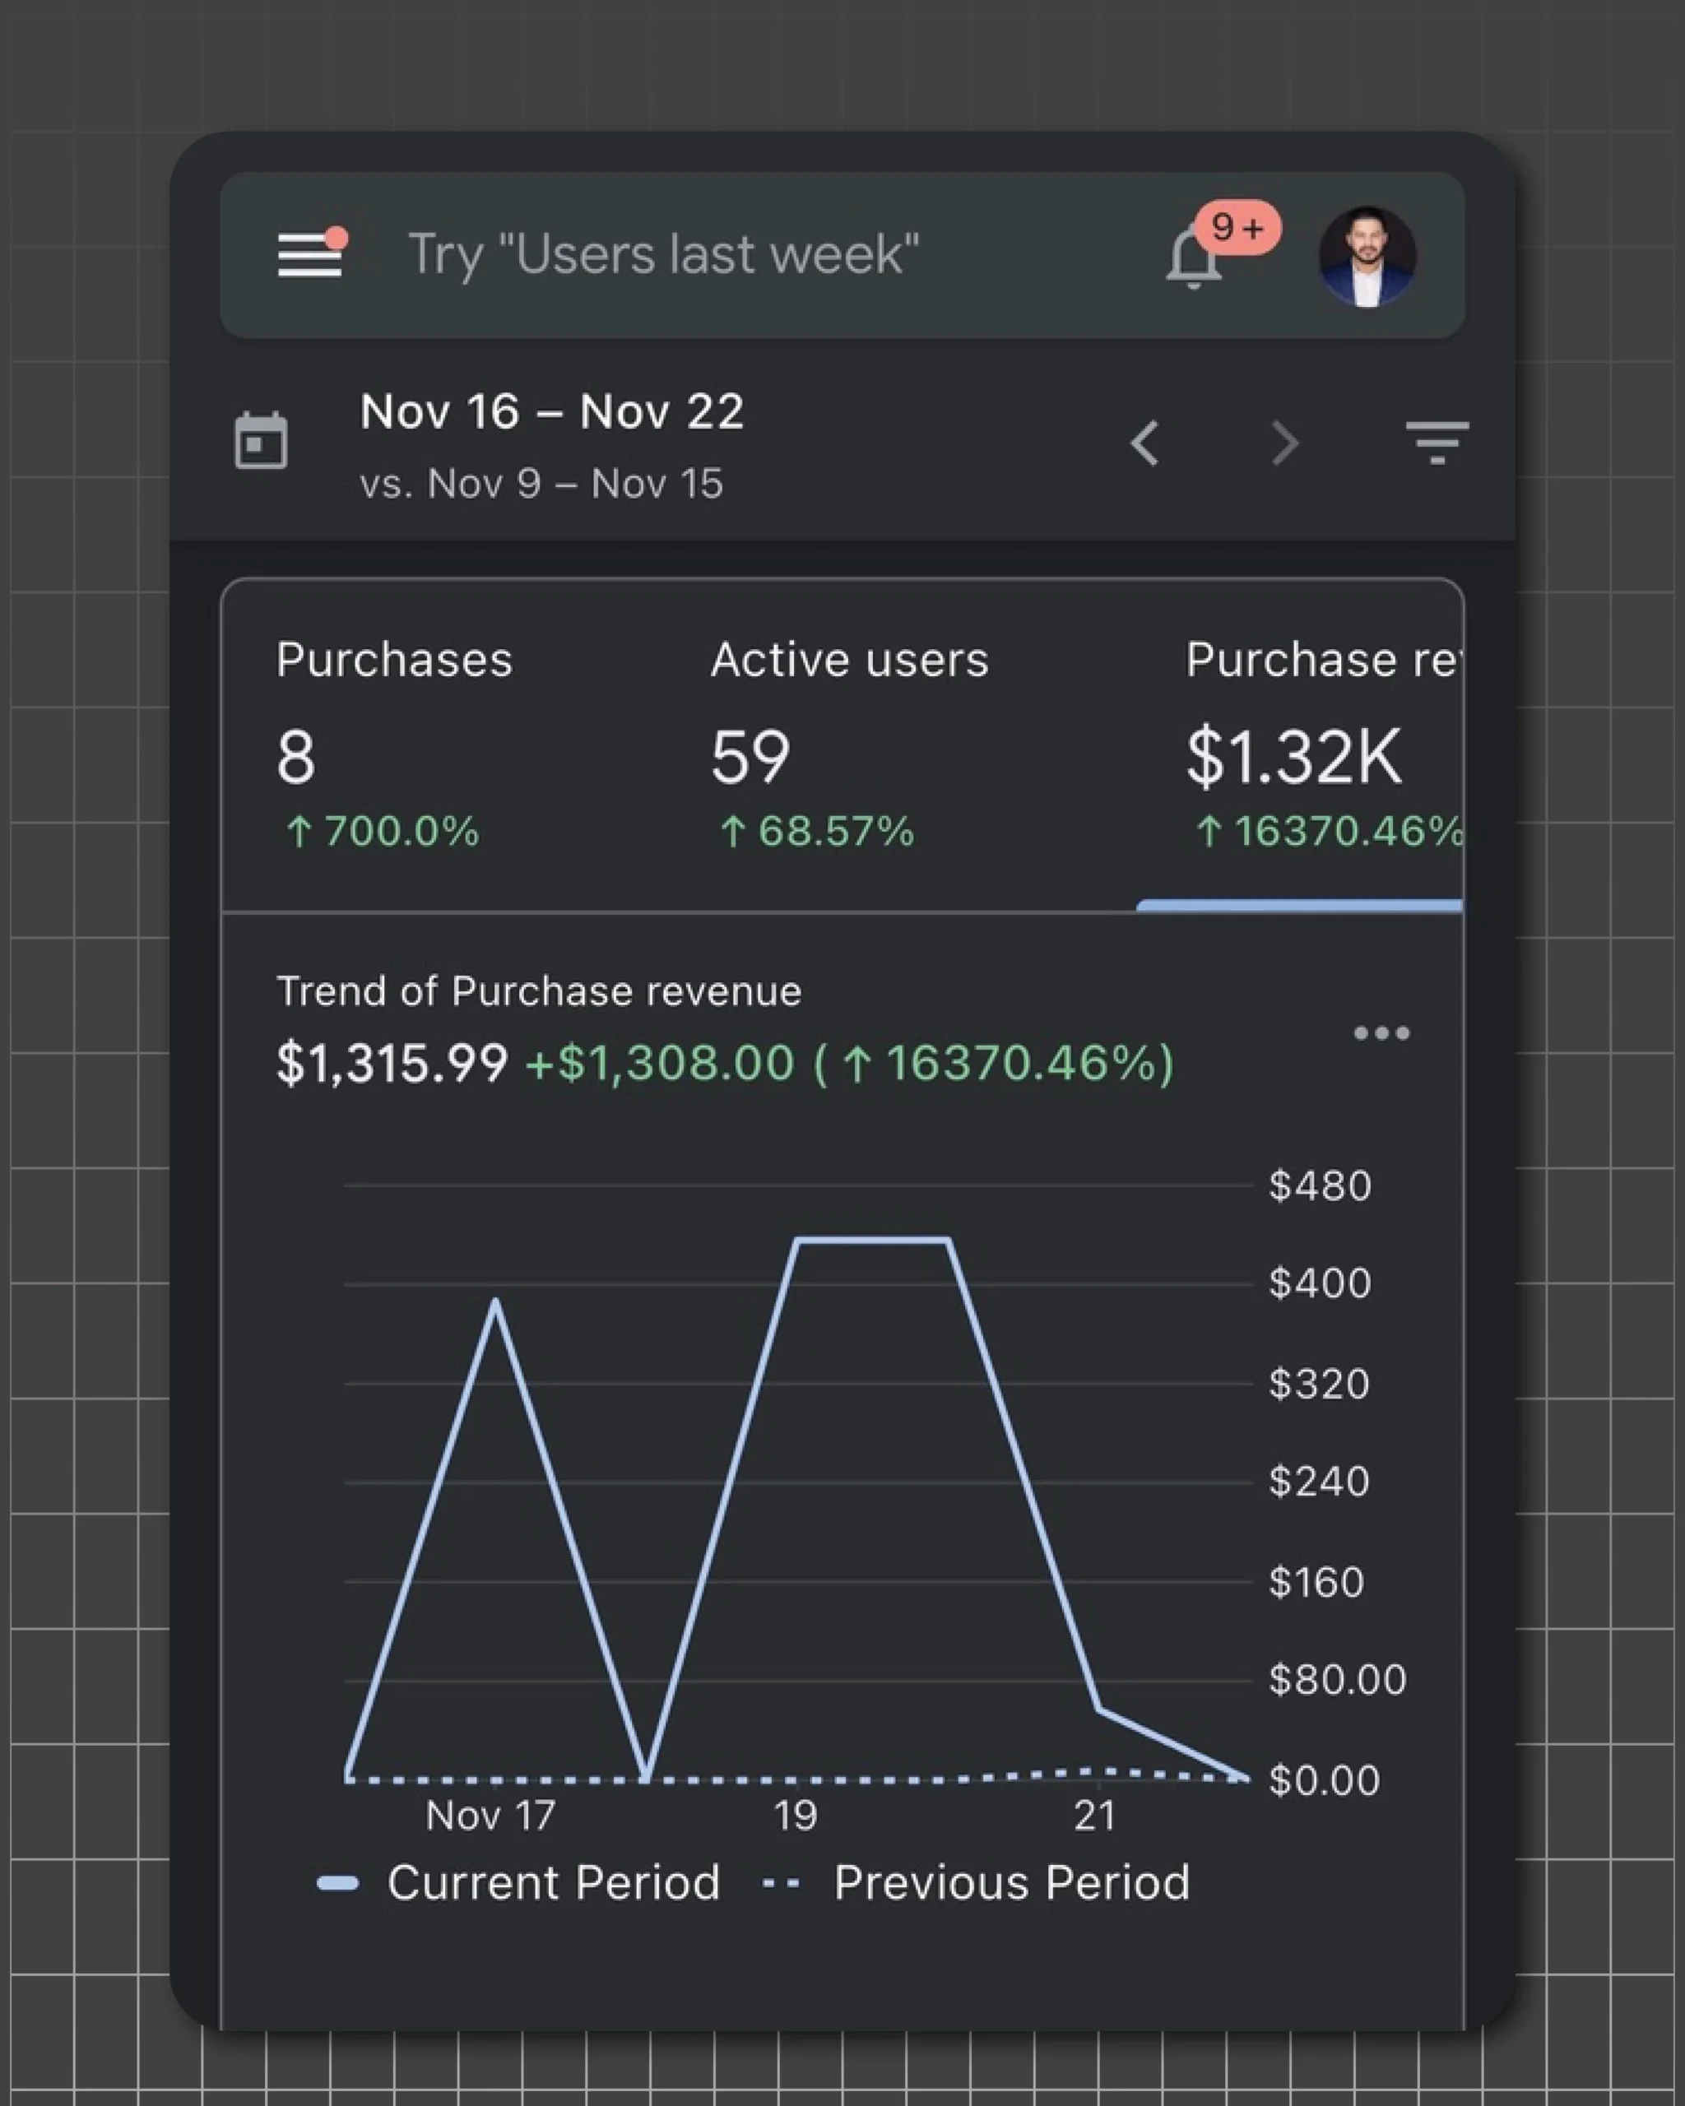Viewport: 1685px width, 2106px height.
Task: Open the calendar date picker icon
Action: [260, 442]
